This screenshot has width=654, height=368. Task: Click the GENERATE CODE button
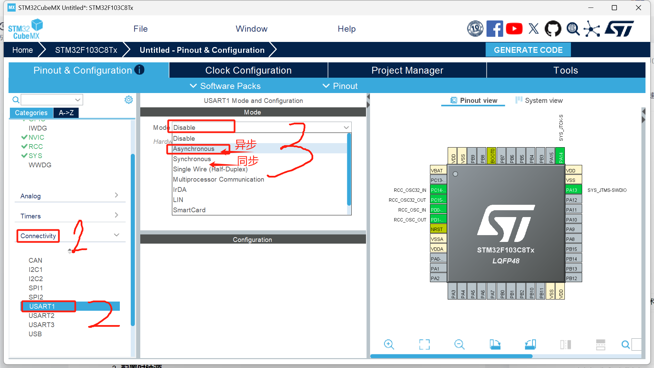pos(528,50)
